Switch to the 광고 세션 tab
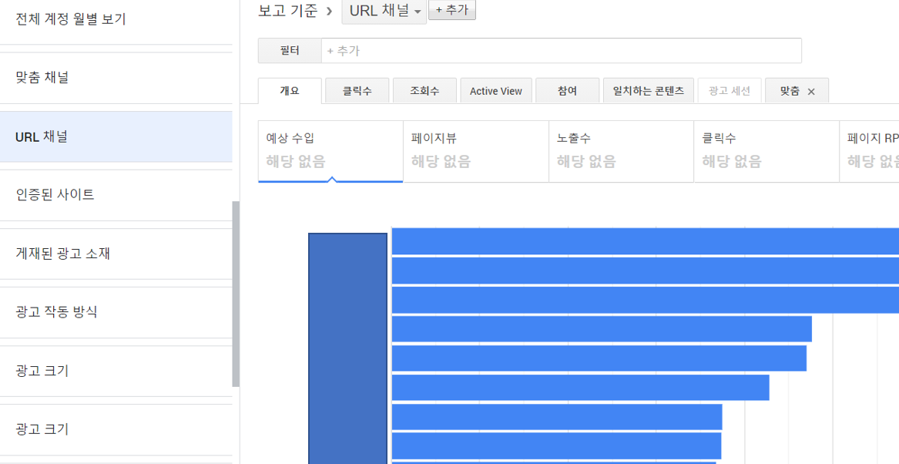This screenshot has height=464, width=899. click(730, 91)
